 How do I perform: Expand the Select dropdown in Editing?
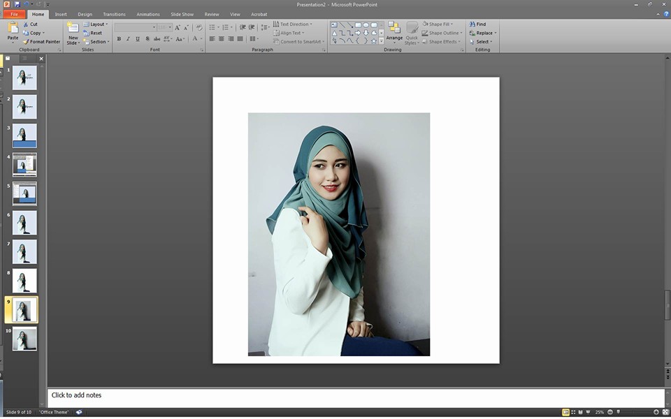(483, 42)
